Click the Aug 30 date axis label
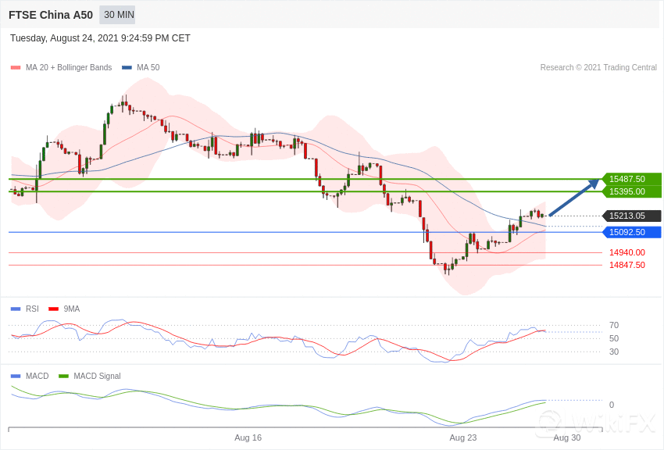 coord(566,437)
